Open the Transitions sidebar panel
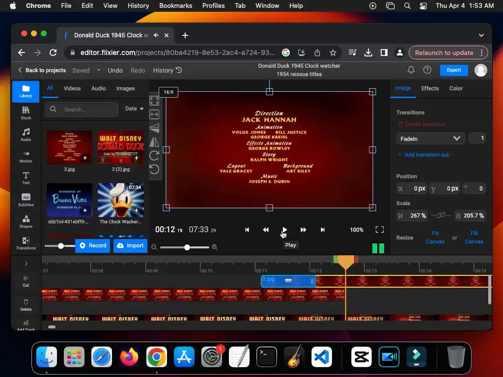Image resolution: width=503 pixels, height=377 pixels. pyautogui.click(x=26, y=243)
